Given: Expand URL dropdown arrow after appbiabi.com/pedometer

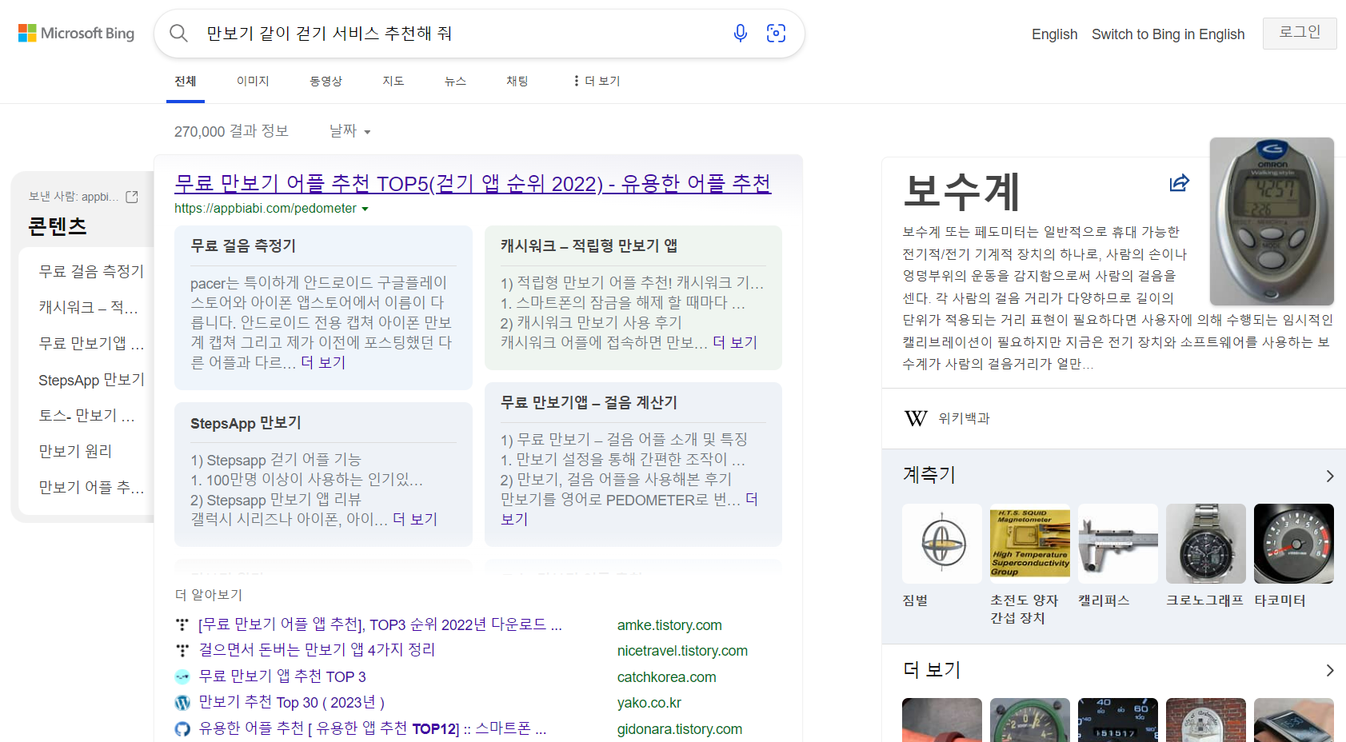Looking at the screenshot, I should (x=365, y=209).
